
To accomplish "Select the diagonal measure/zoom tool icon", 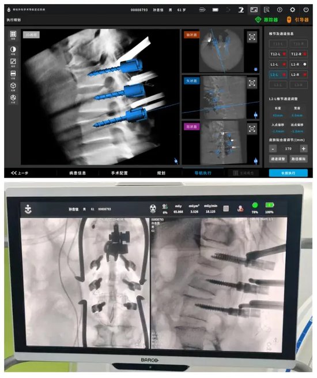I will pos(13,62).
